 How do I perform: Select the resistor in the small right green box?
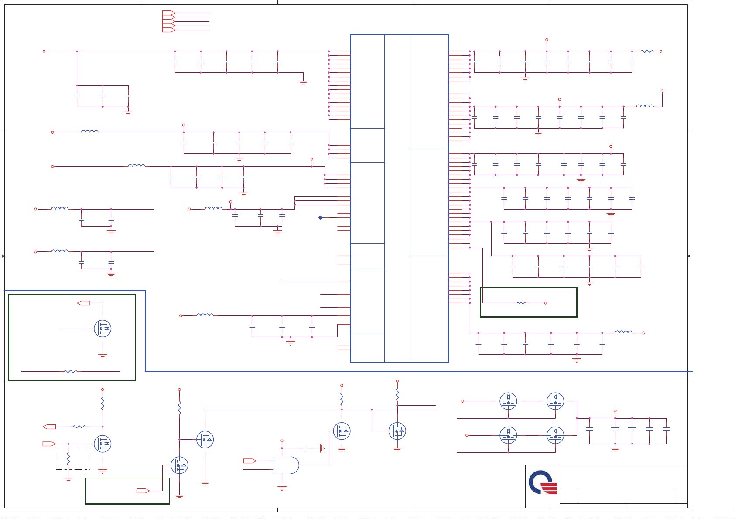(x=521, y=303)
